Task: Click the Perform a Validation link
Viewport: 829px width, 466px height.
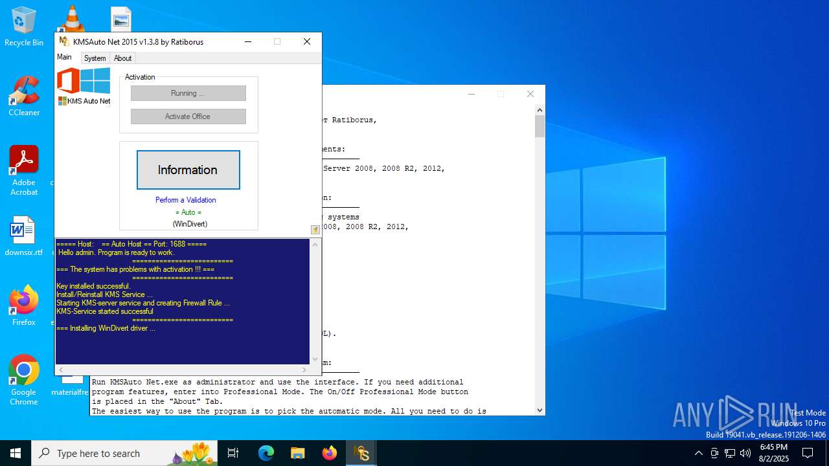Action: 186,200
